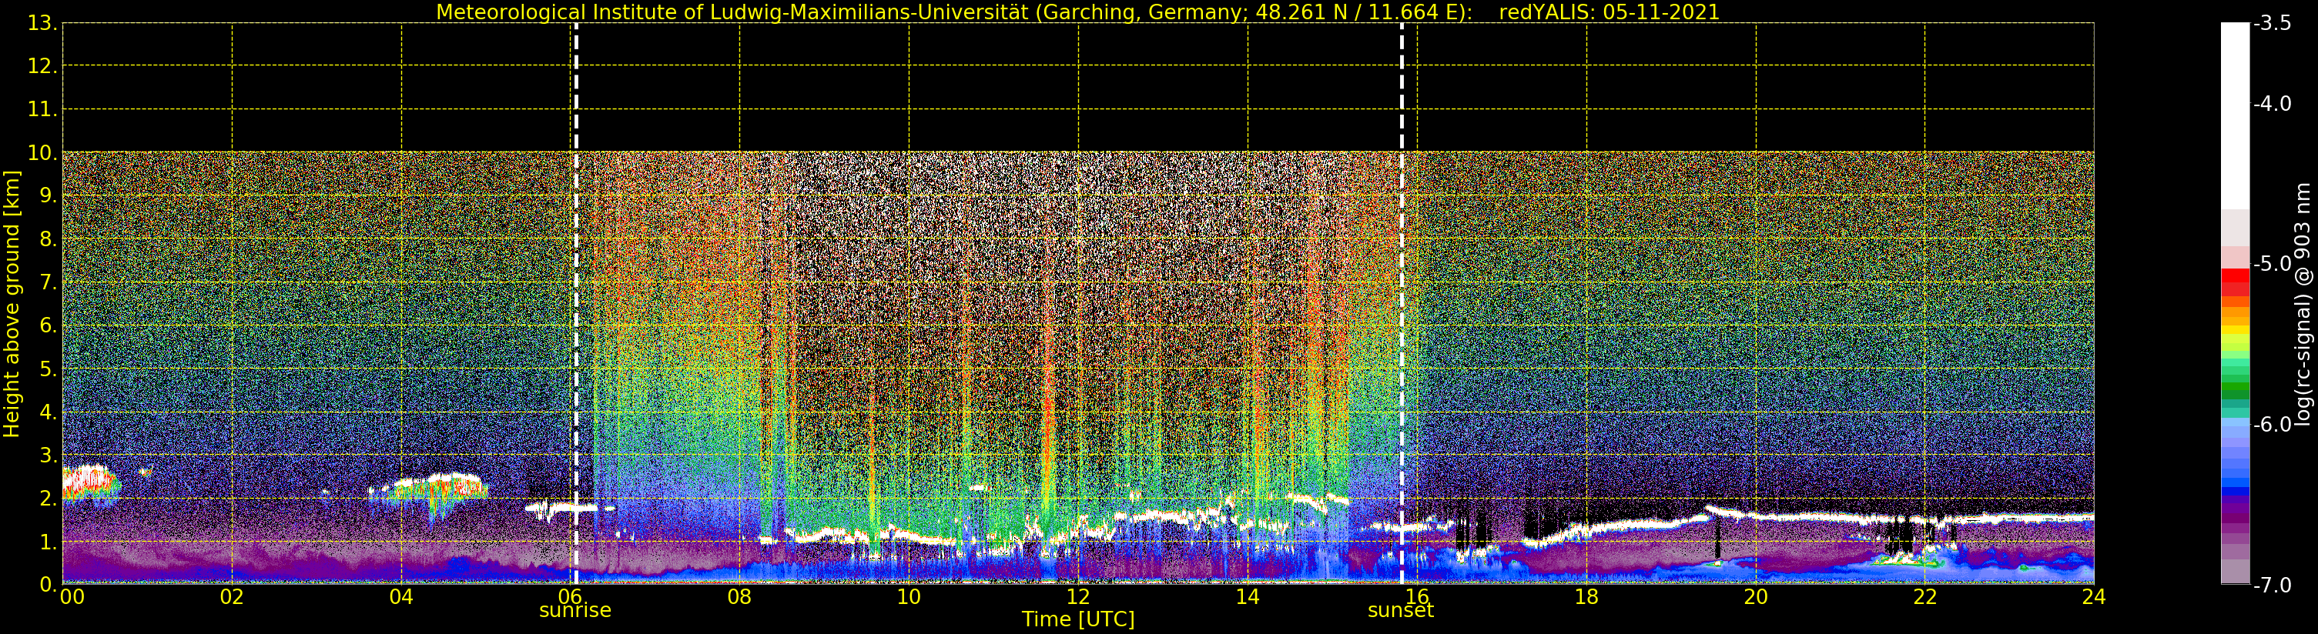Viewport: 2318px width, 634px height.
Task: Select the '-3.5' colorbar tick value
Action: coord(2272,23)
